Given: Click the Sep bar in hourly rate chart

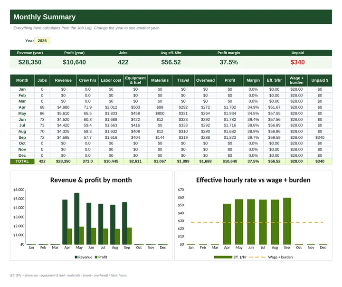Looking at the screenshot, I should [x=287, y=221].
